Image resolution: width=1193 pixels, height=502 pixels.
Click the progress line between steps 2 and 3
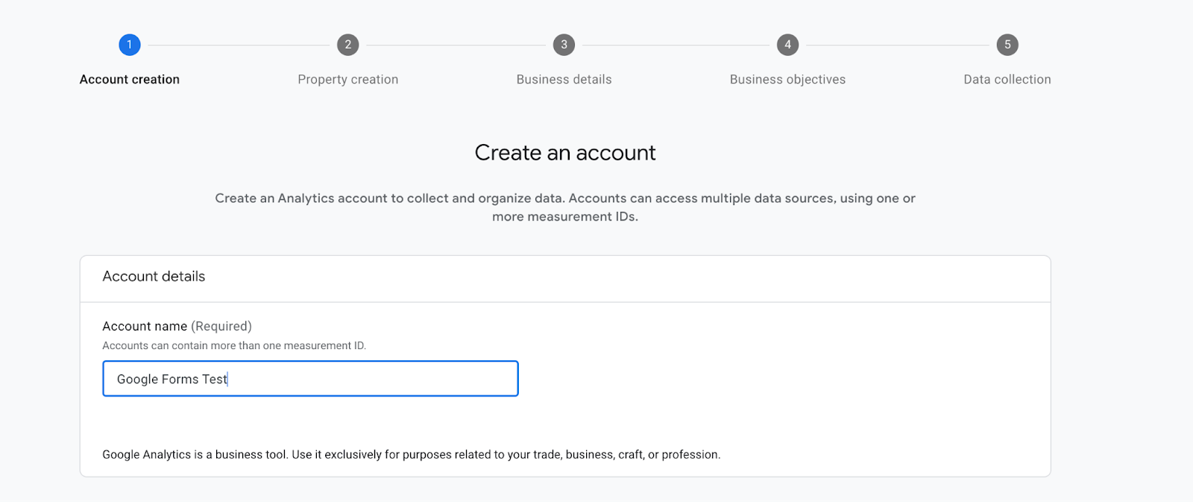click(x=456, y=45)
